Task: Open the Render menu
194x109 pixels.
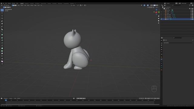Action: [9, 3]
